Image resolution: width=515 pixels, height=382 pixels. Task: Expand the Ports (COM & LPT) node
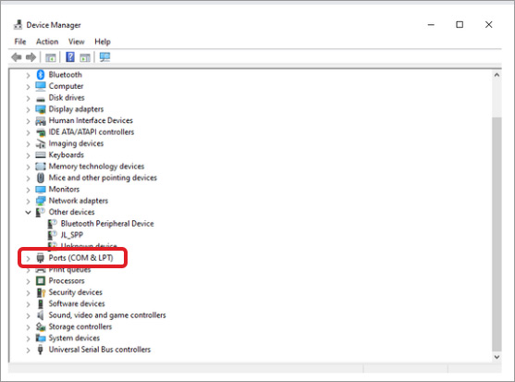(28, 258)
